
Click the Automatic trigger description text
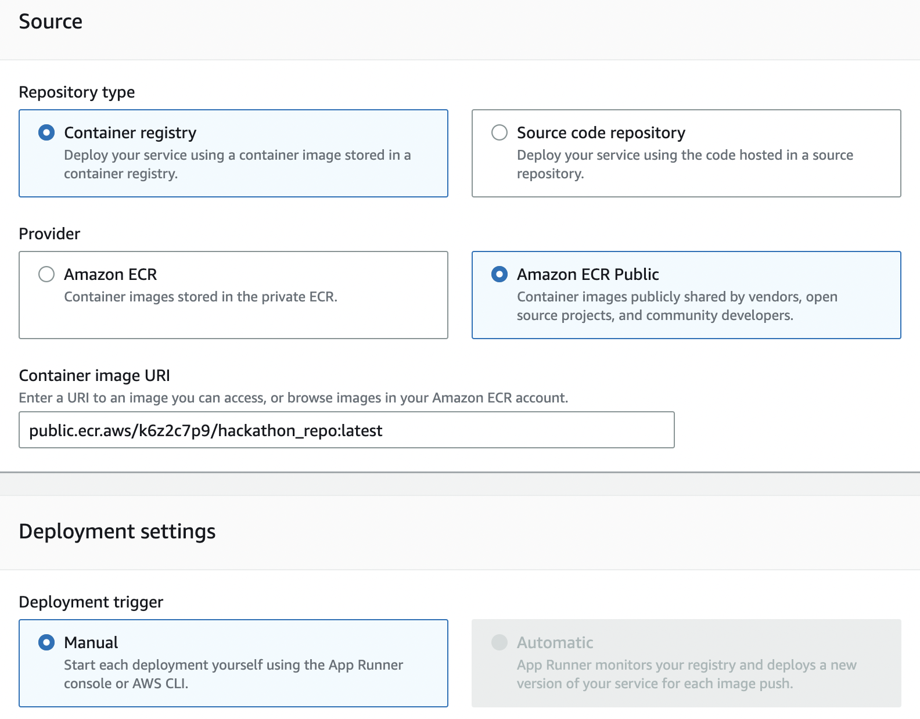(x=686, y=674)
